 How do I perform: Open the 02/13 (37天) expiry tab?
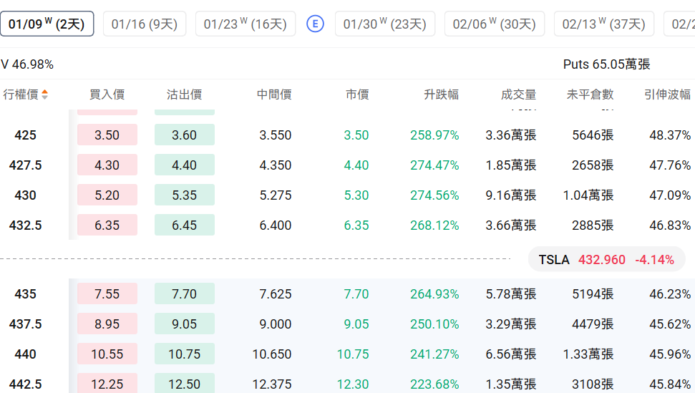[603, 24]
